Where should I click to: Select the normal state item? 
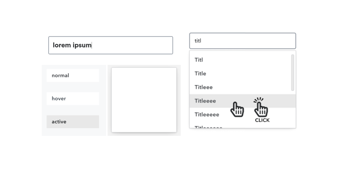(73, 76)
